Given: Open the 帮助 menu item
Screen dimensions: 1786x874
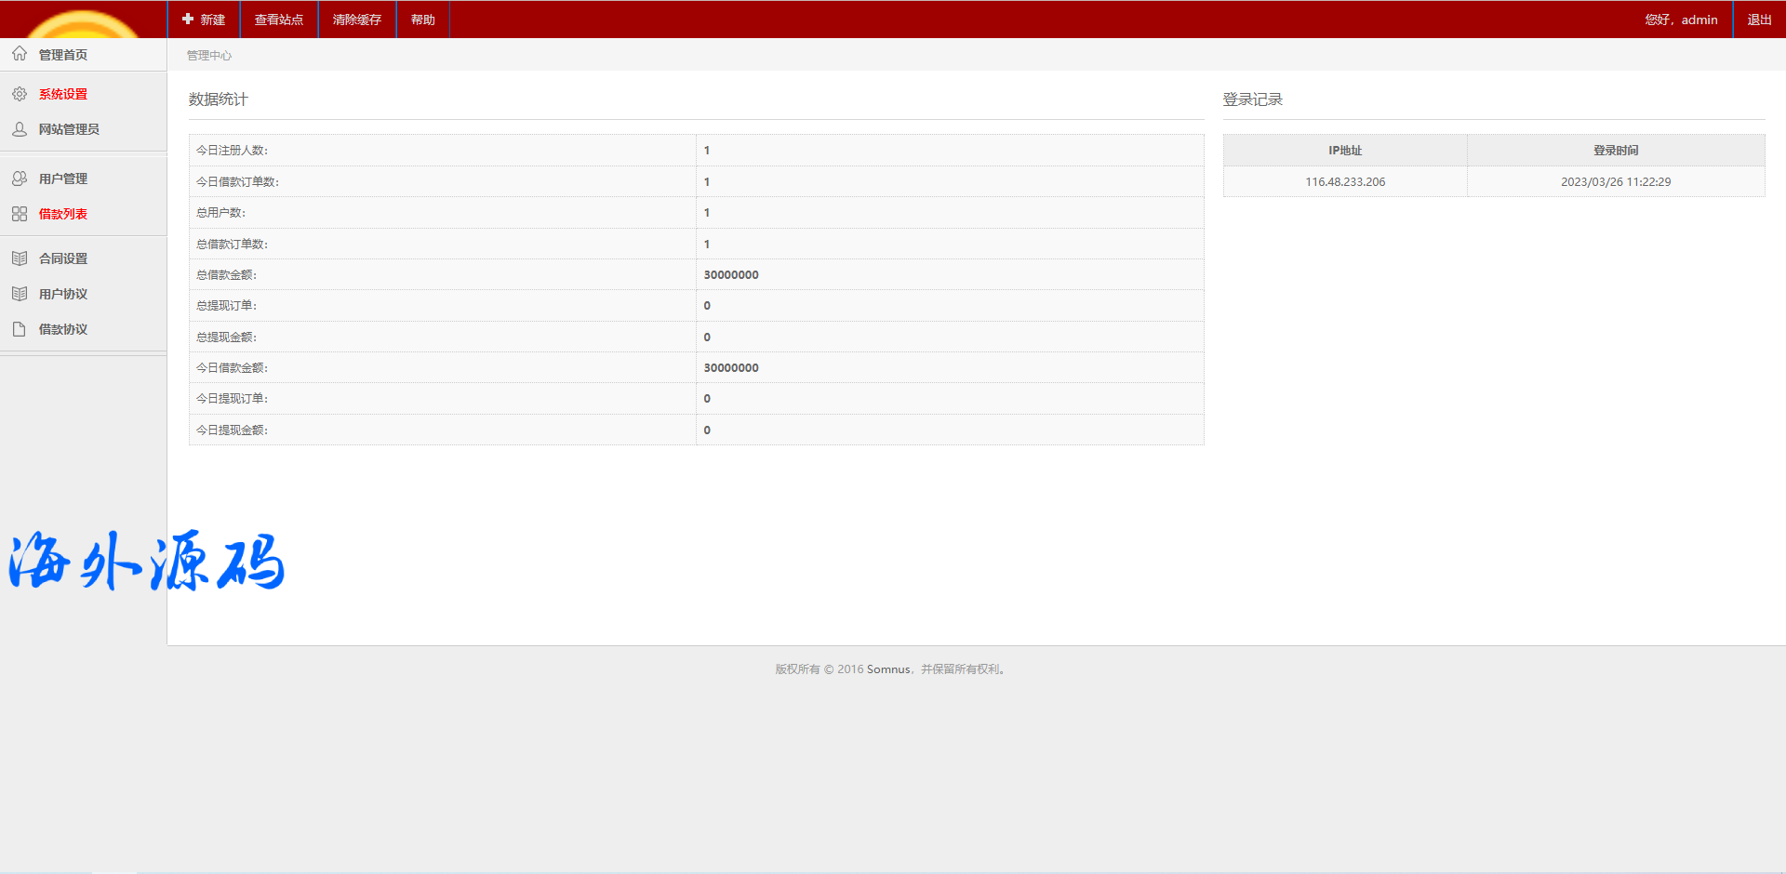Looking at the screenshot, I should [423, 20].
